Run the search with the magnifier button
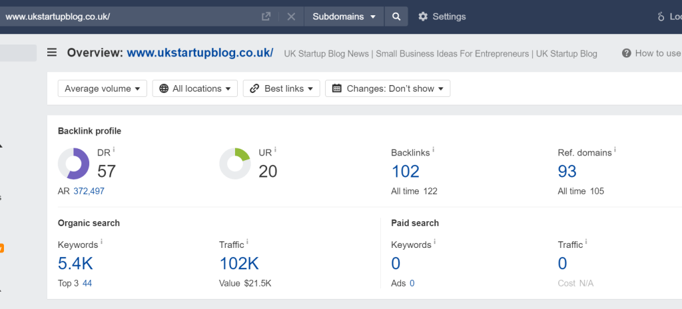682x309 pixels. pyautogui.click(x=396, y=17)
